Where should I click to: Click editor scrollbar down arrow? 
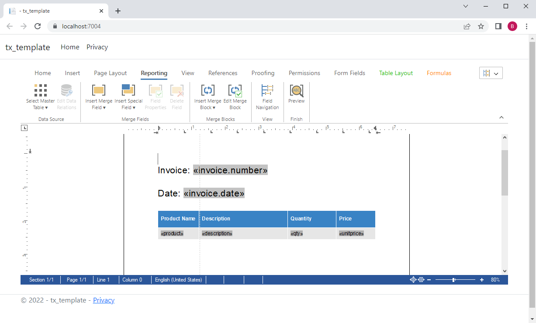coord(505,271)
